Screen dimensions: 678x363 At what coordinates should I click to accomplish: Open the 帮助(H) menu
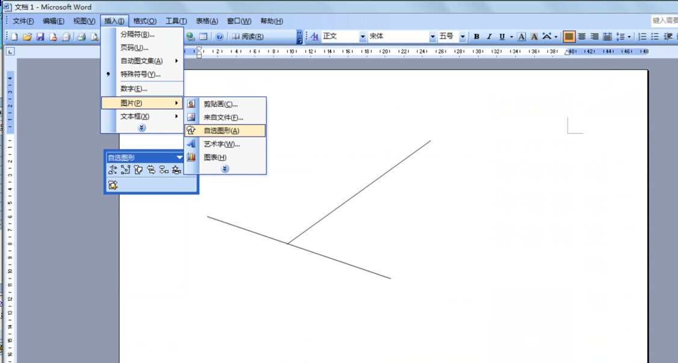271,20
